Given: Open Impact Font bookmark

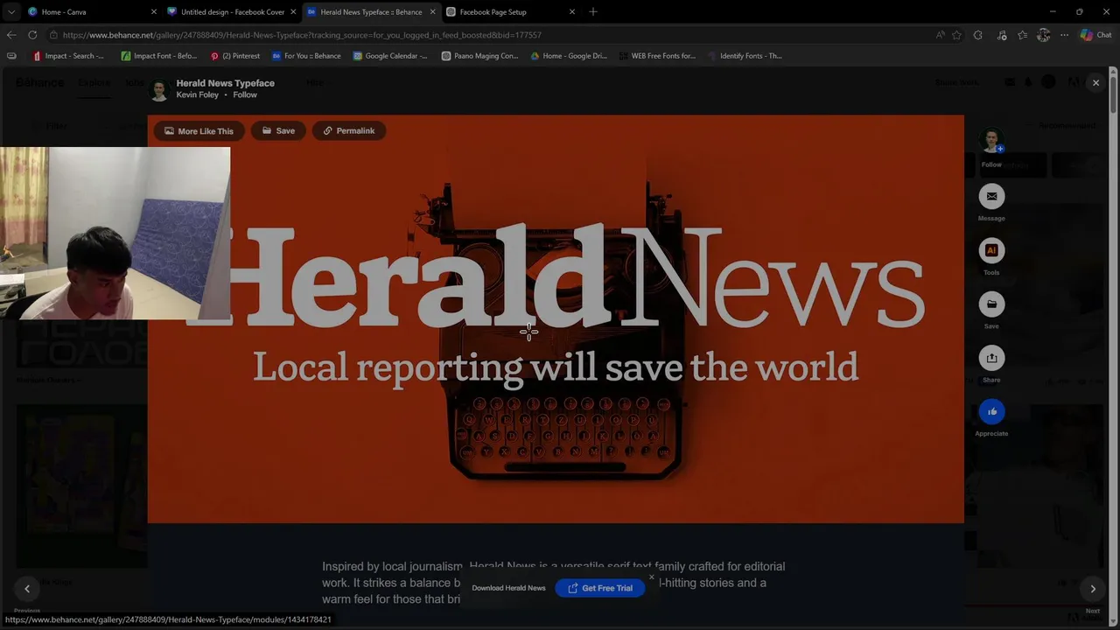Looking at the screenshot, I should [159, 56].
